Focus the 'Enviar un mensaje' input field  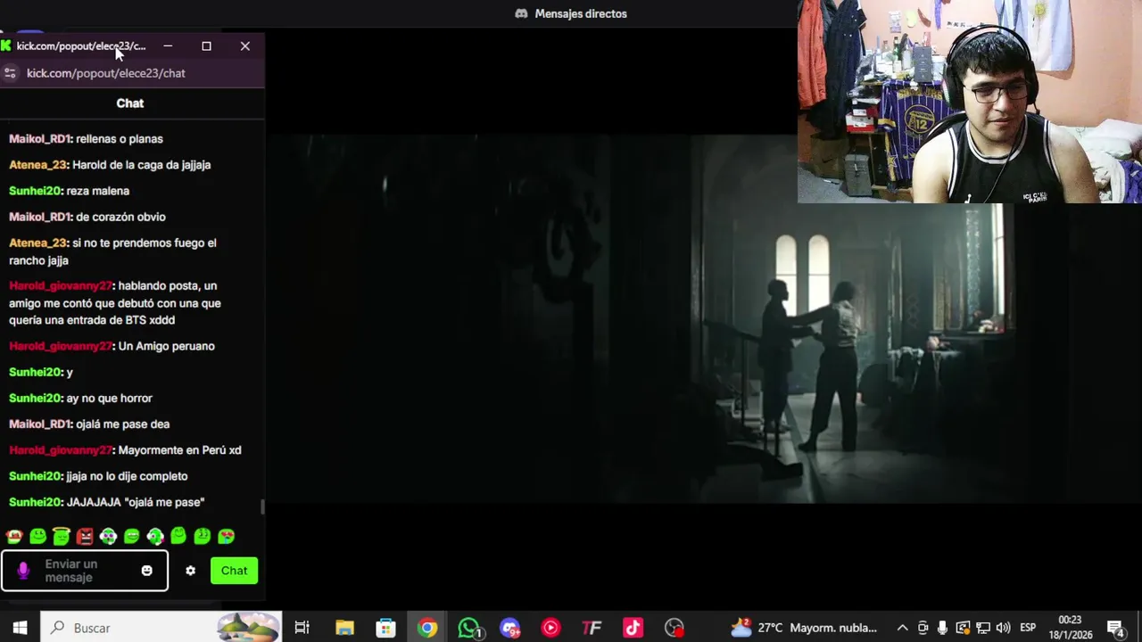point(84,571)
